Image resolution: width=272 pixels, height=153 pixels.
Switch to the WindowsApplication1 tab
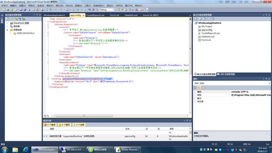pos(54,15)
